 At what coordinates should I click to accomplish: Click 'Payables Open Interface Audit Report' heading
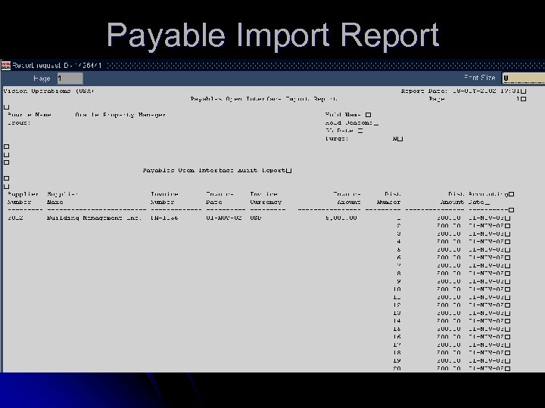point(214,170)
